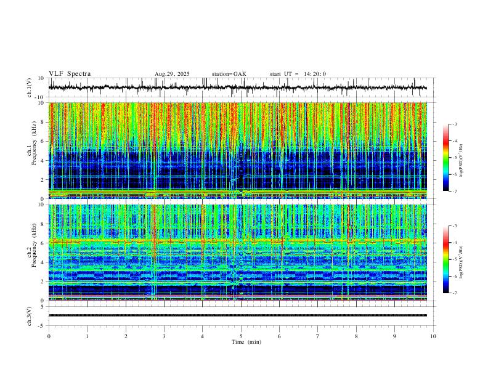Click the "-7" tick on ch.1 colorbar
This screenshot has width=488, height=377.
[x=455, y=192]
